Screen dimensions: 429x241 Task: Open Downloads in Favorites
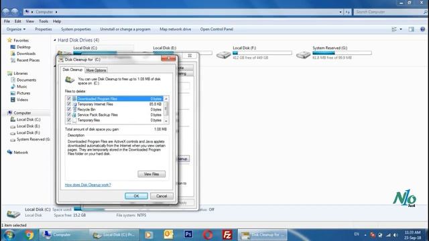click(26, 54)
